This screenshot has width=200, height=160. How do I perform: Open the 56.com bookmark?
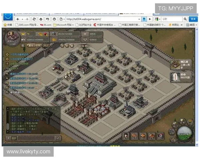click(x=46, y=25)
